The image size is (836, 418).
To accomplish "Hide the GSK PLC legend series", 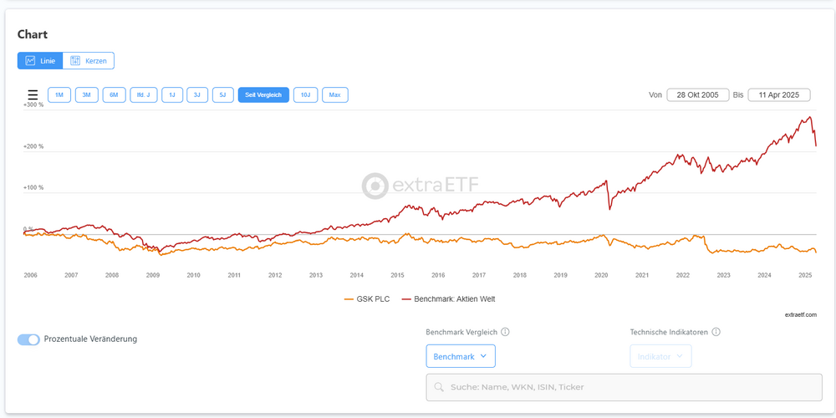I will point(367,298).
